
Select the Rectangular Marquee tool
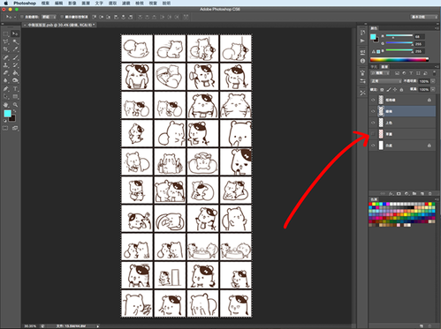(6, 34)
